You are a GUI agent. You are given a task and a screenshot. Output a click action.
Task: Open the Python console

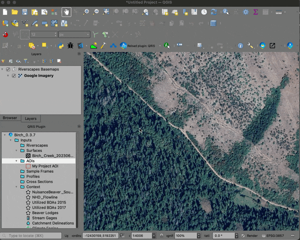tap(61, 46)
